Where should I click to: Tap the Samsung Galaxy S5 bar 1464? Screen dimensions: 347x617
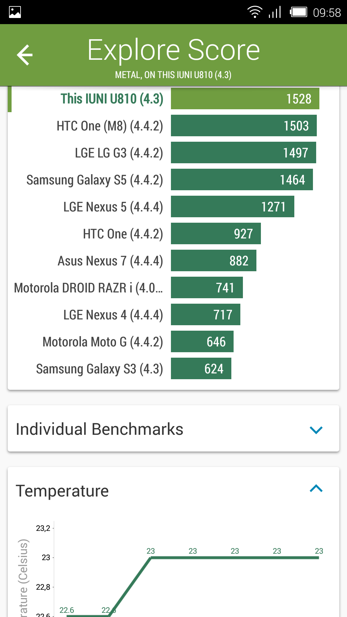tap(242, 180)
